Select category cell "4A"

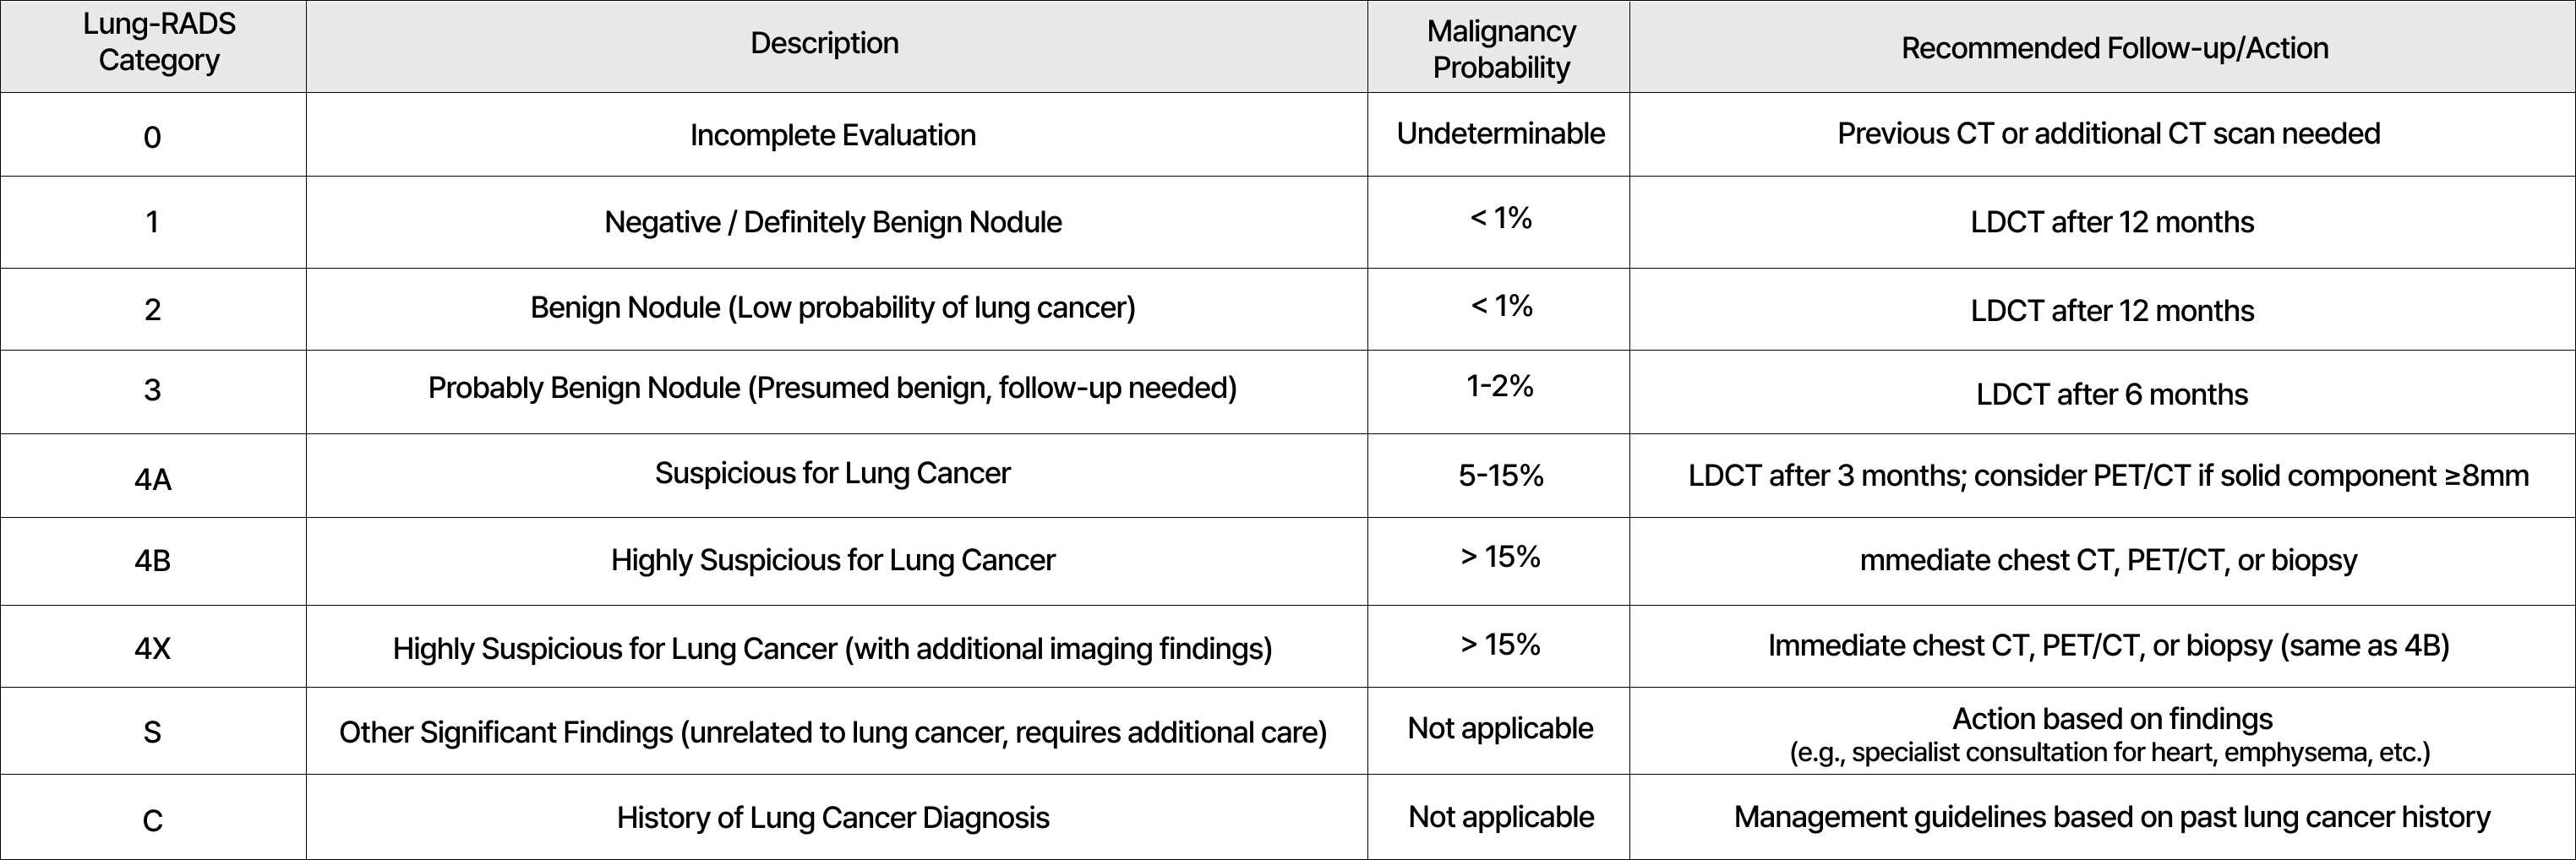[x=153, y=480]
